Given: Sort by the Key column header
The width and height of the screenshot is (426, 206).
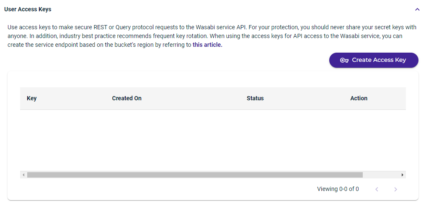Looking at the screenshot, I should (x=32, y=98).
